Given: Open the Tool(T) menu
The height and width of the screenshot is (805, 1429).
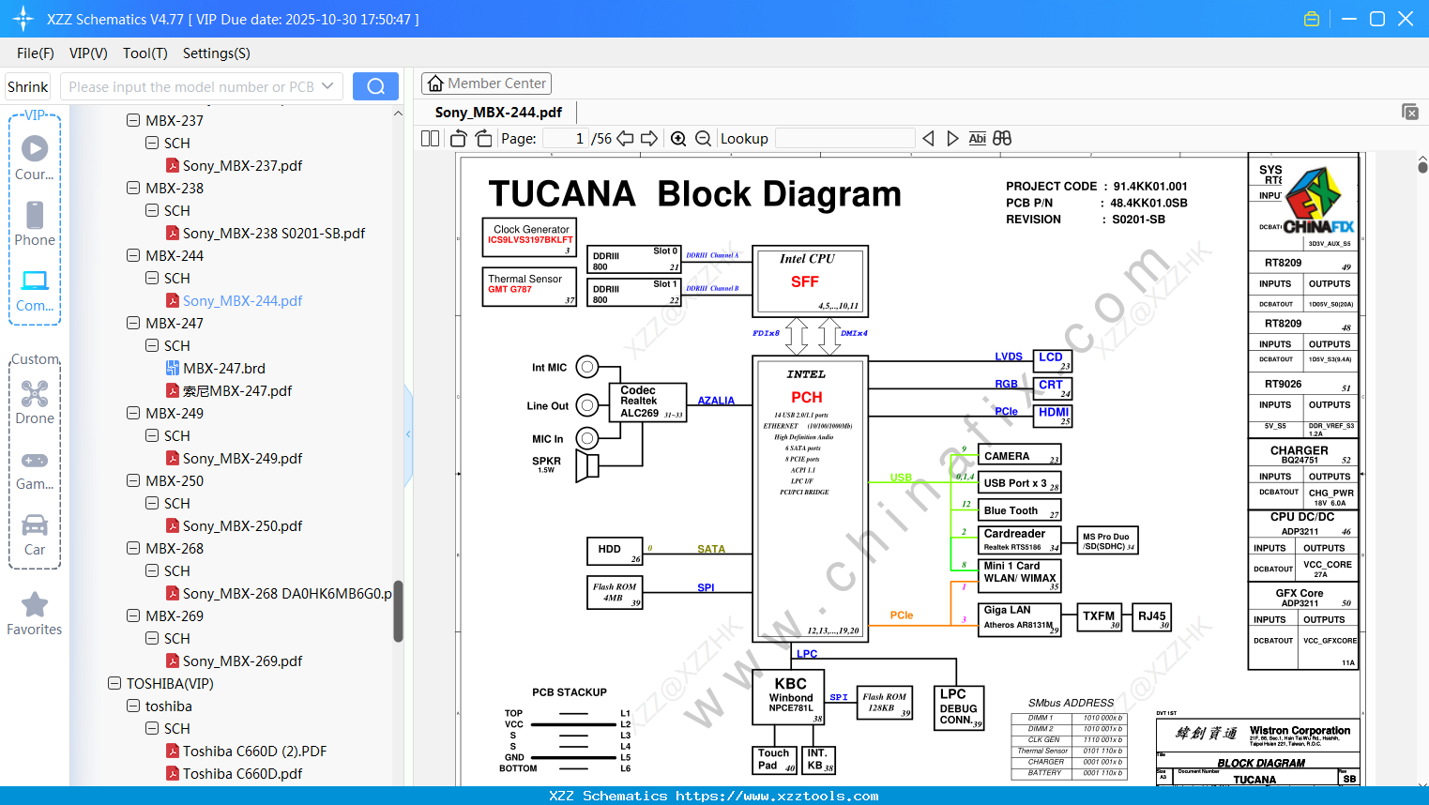Looking at the screenshot, I should [145, 53].
